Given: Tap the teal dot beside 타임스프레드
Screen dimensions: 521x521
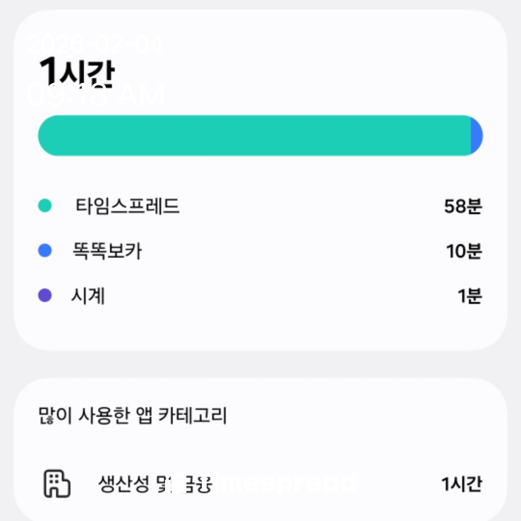Looking at the screenshot, I should [x=45, y=206].
